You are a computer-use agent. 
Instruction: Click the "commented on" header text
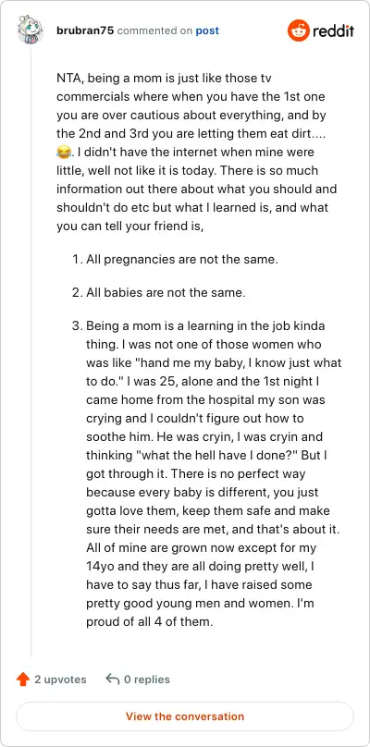(x=155, y=31)
